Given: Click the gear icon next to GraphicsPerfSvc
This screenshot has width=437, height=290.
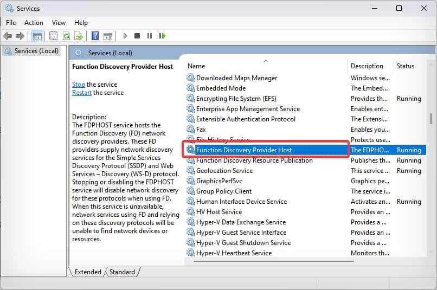Looking at the screenshot, I should pos(191,181).
